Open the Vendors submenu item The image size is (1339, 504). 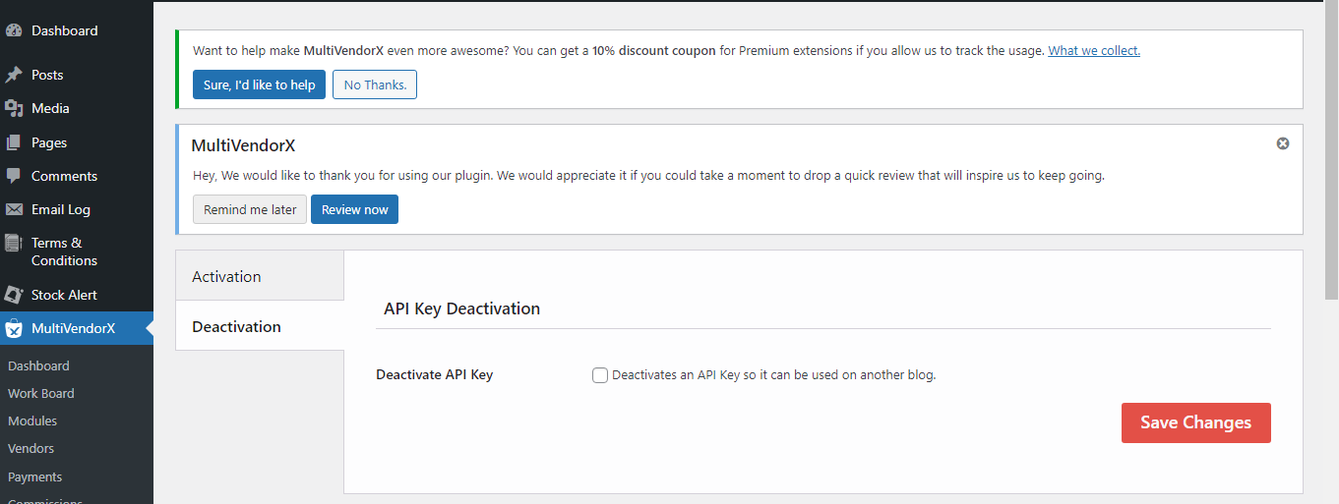[x=30, y=448]
